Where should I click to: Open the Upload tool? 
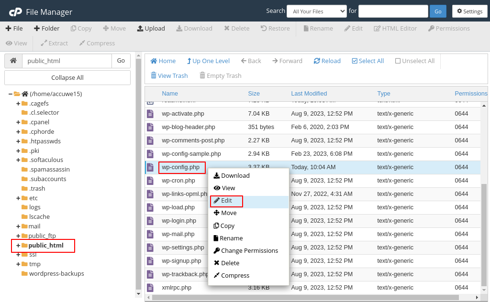point(151,28)
